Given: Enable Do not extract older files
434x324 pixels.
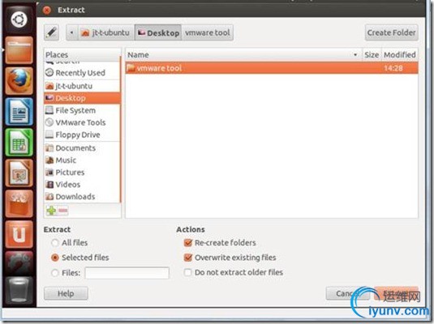Looking at the screenshot, I should [x=188, y=273].
